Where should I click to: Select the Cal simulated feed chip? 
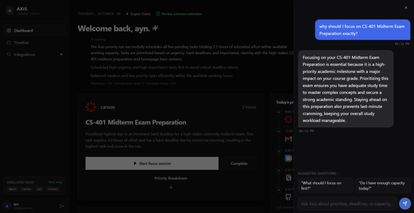[39, 189]
